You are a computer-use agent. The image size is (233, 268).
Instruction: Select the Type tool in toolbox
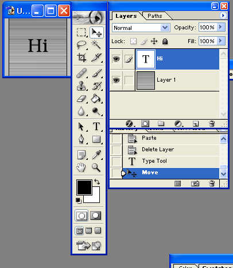pos(96,127)
